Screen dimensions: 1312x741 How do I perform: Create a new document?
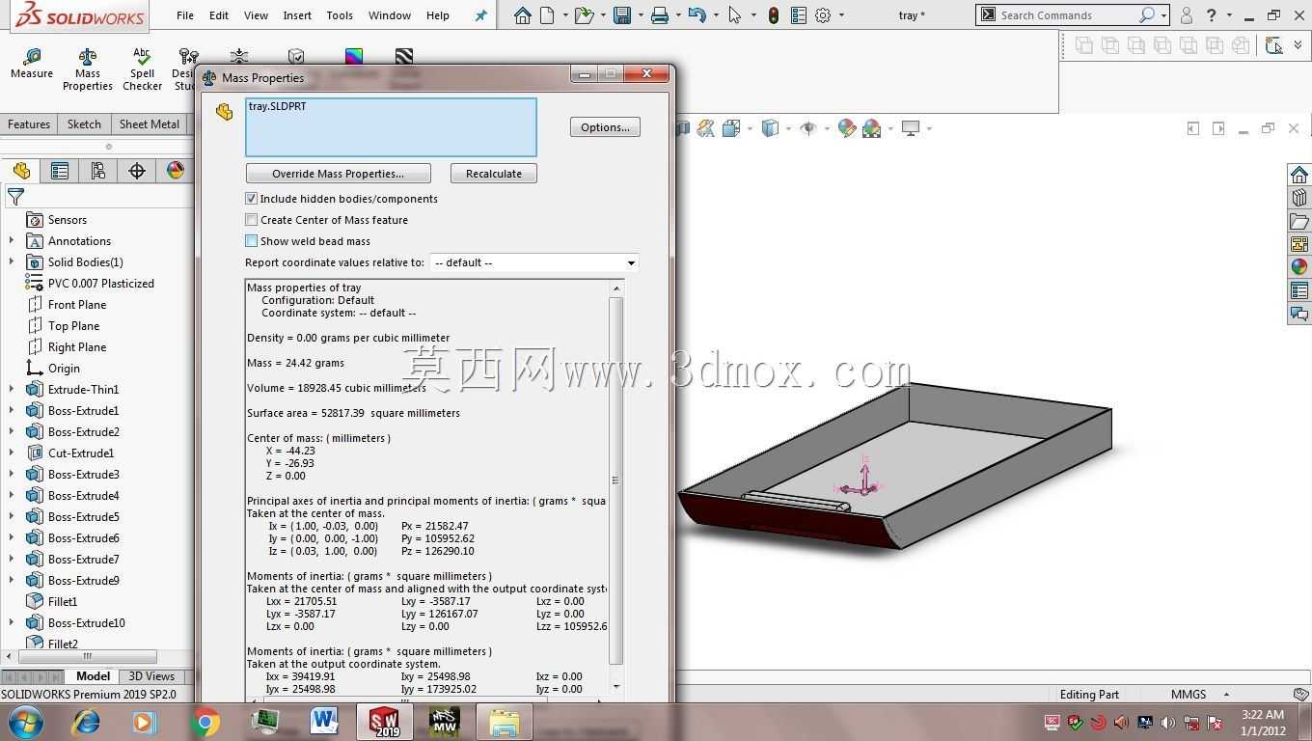point(548,15)
